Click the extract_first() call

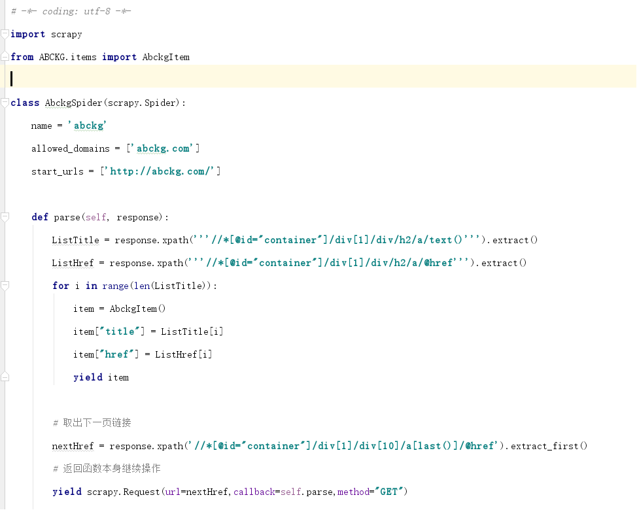coord(549,446)
